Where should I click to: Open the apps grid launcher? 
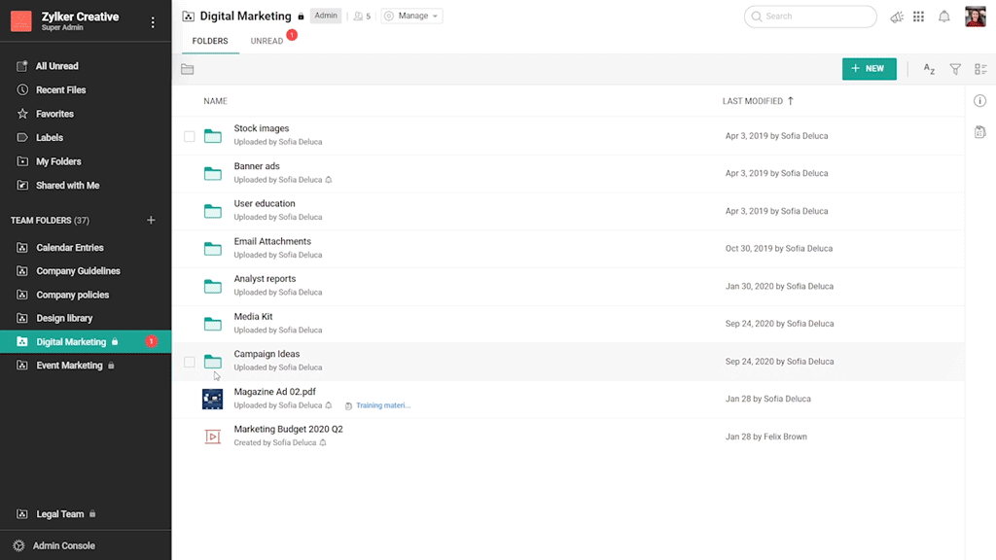(x=918, y=17)
